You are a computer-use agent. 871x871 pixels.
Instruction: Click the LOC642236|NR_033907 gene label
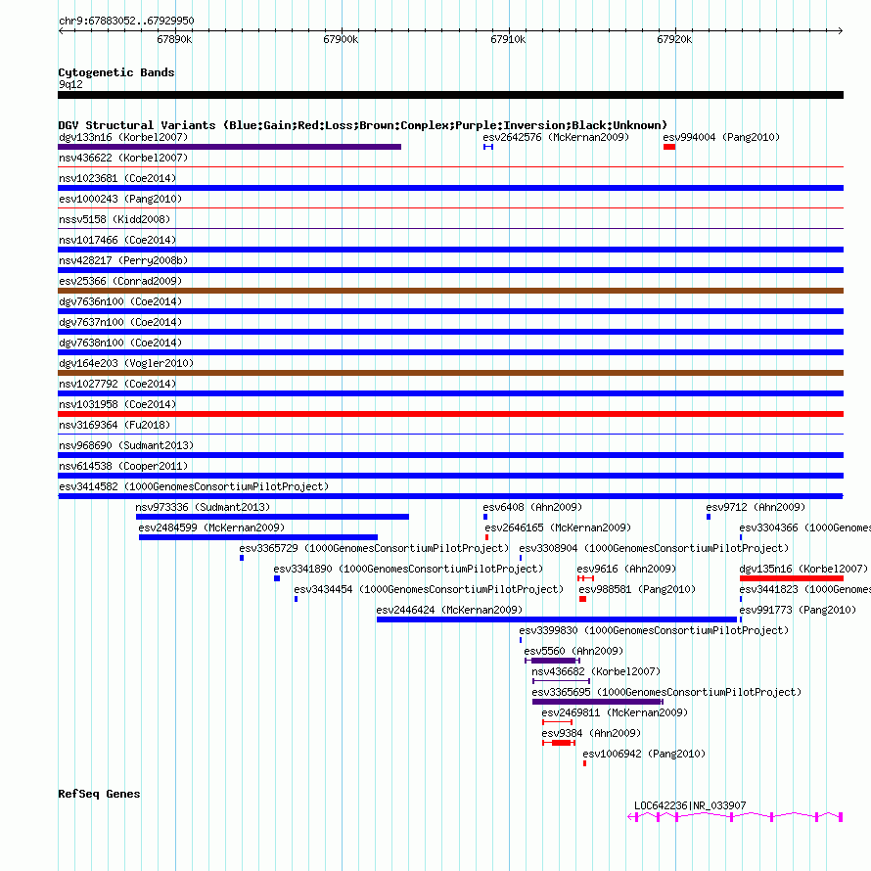690,805
